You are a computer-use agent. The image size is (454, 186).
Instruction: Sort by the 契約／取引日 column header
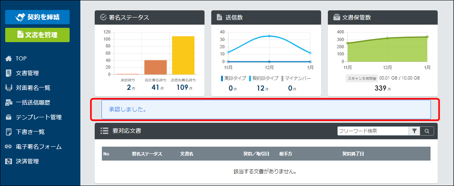point(256,154)
